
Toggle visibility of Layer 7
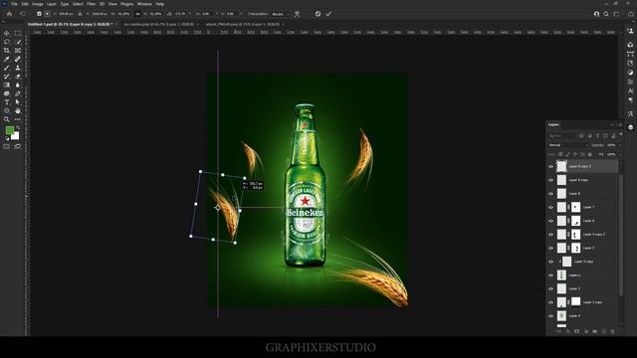coord(550,208)
